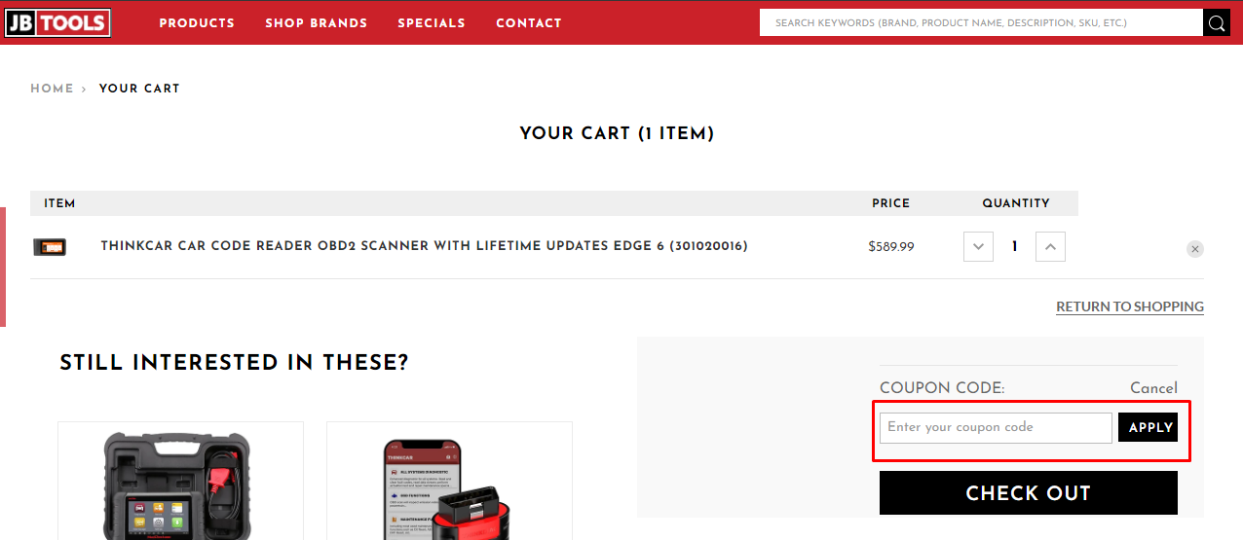The width and height of the screenshot is (1243, 540).
Task: Open the Thinkcar scanner cart thumbnail
Action: pos(50,247)
